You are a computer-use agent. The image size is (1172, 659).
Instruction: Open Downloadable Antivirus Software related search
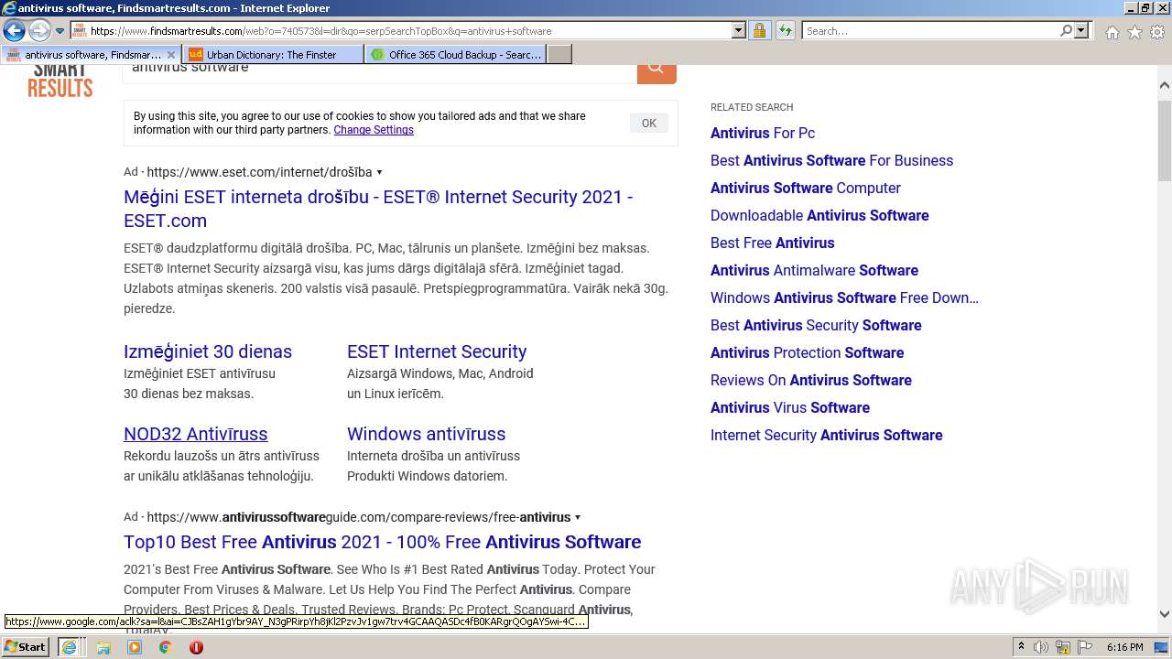pyautogui.click(x=819, y=215)
